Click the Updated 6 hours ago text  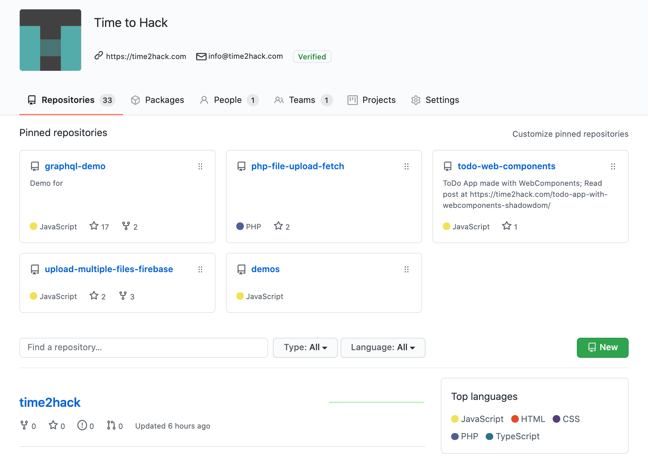tap(173, 426)
